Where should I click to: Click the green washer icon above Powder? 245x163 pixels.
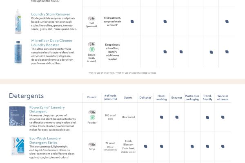[x=91, y=117]
